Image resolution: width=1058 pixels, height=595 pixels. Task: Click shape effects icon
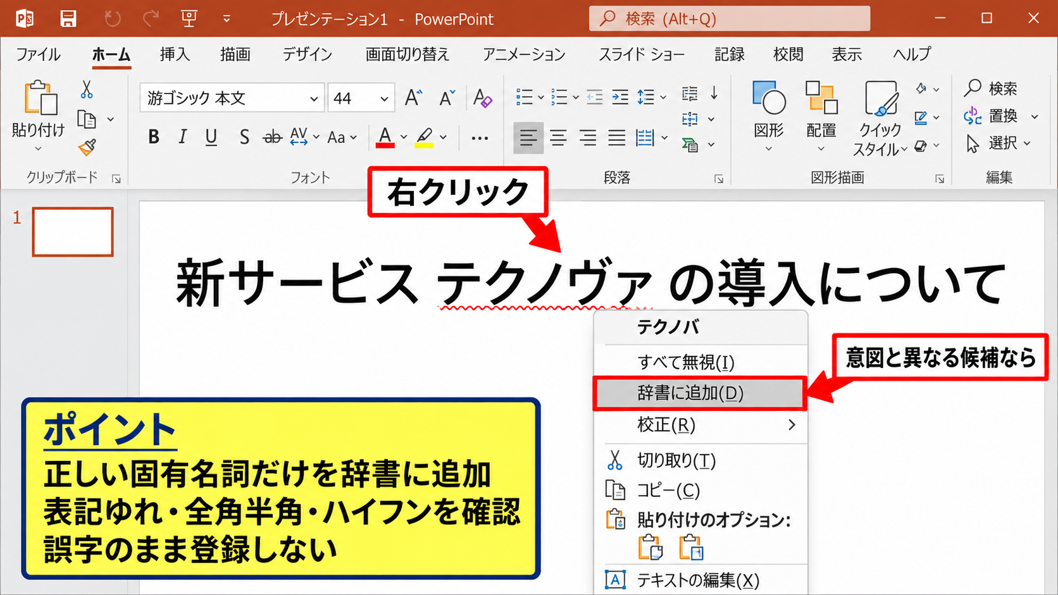coord(921,146)
